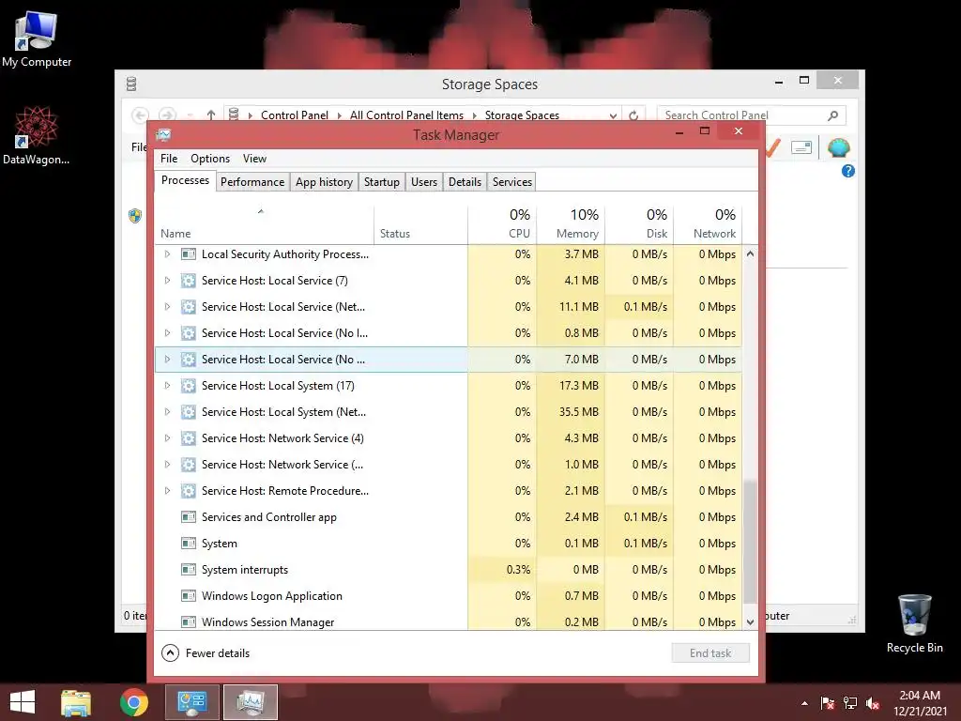
Task: Click the shield icon in Storage Spaces
Action: pos(135,215)
